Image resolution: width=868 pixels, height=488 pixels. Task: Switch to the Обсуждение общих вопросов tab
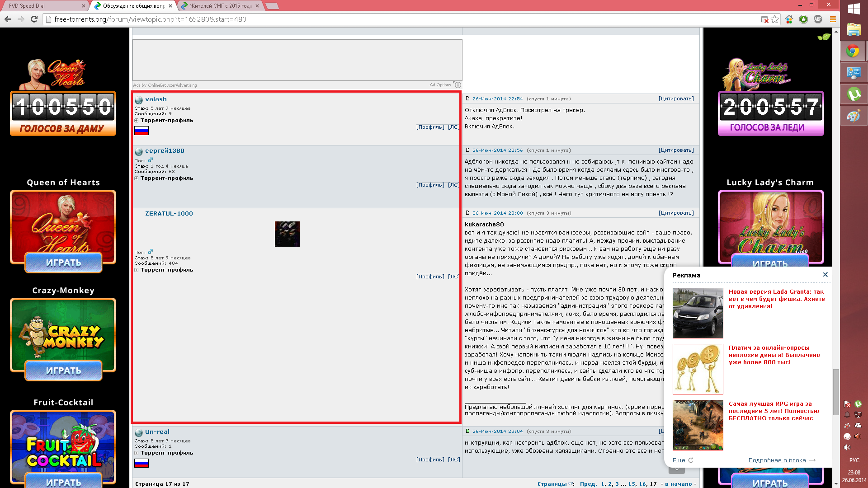[x=133, y=6]
